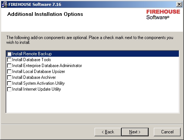Image resolution: width=184 pixels, height=140 pixels.
Task: Tick the Install Database Tools checkbox
Action: [9, 60]
